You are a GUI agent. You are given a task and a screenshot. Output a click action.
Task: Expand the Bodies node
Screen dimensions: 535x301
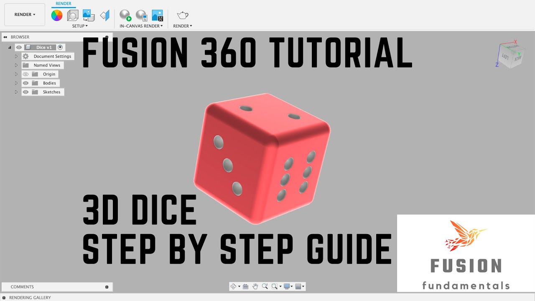(16, 83)
